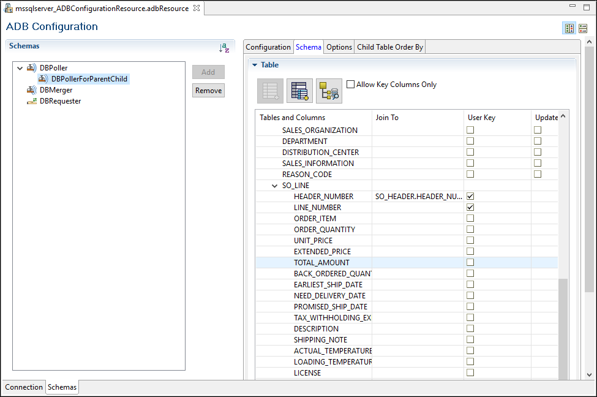Screen dimensions: 597x397
Task: Click the DBMerger schema icon
Action: [31, 90]
